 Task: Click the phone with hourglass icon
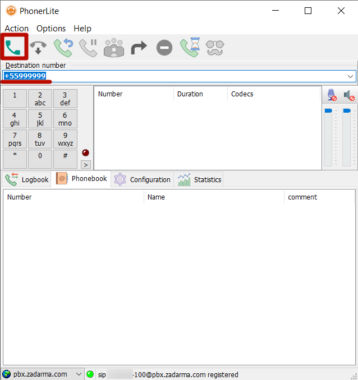(190, 48)
